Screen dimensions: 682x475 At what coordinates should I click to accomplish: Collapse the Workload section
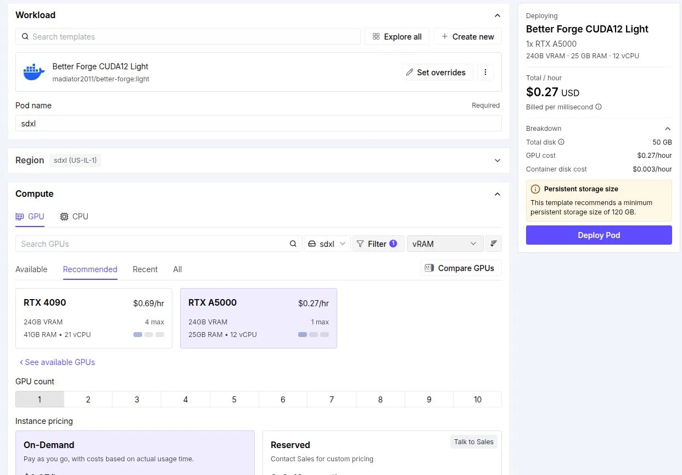click(x=497, y=15)
